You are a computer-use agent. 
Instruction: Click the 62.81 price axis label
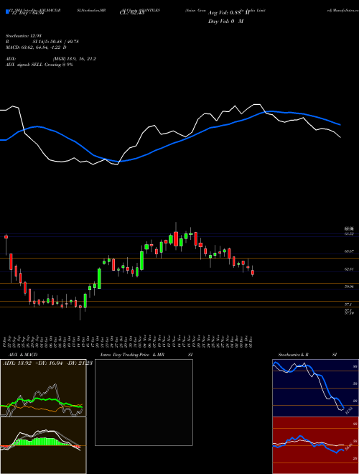click(x=349, y=269)
